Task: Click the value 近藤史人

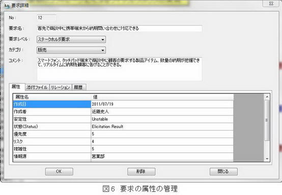Action: pos(162,112)
